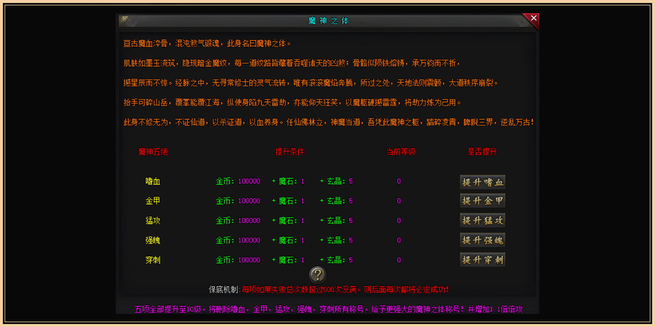Choose the 强魄 attribute name

(153, 240)
